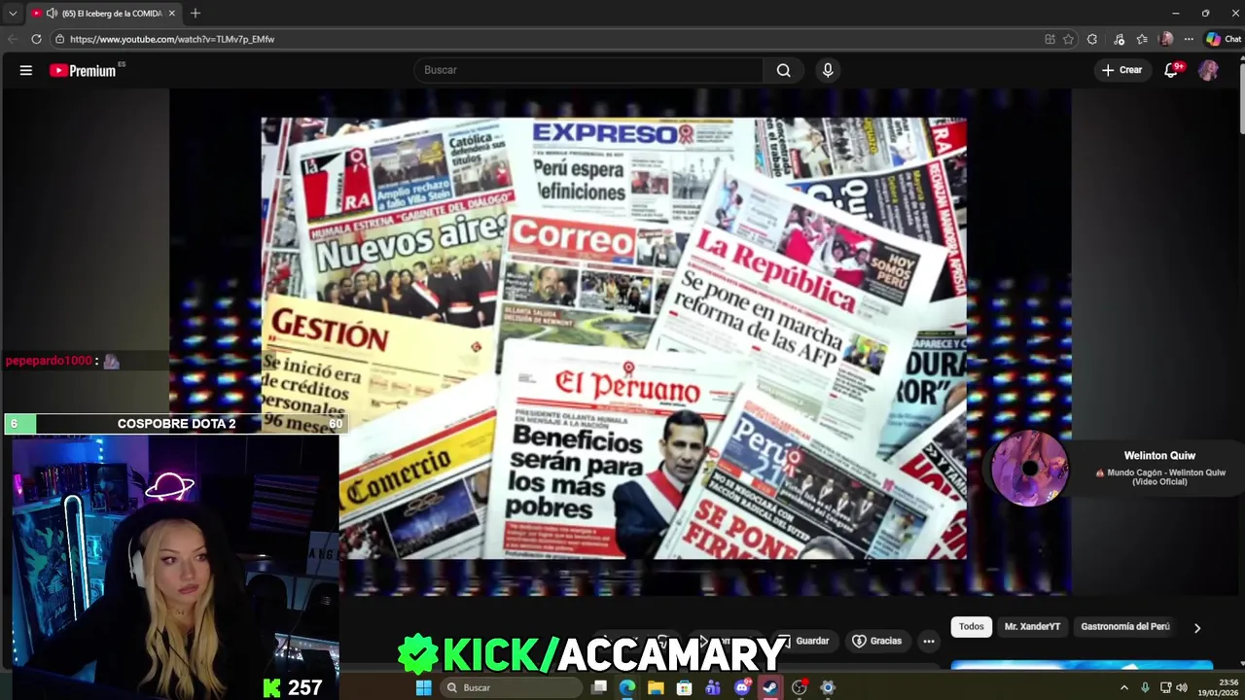1245x700 pixels.
Task: Open the browser favorites list icon
Action: (x=1142, y=39)
